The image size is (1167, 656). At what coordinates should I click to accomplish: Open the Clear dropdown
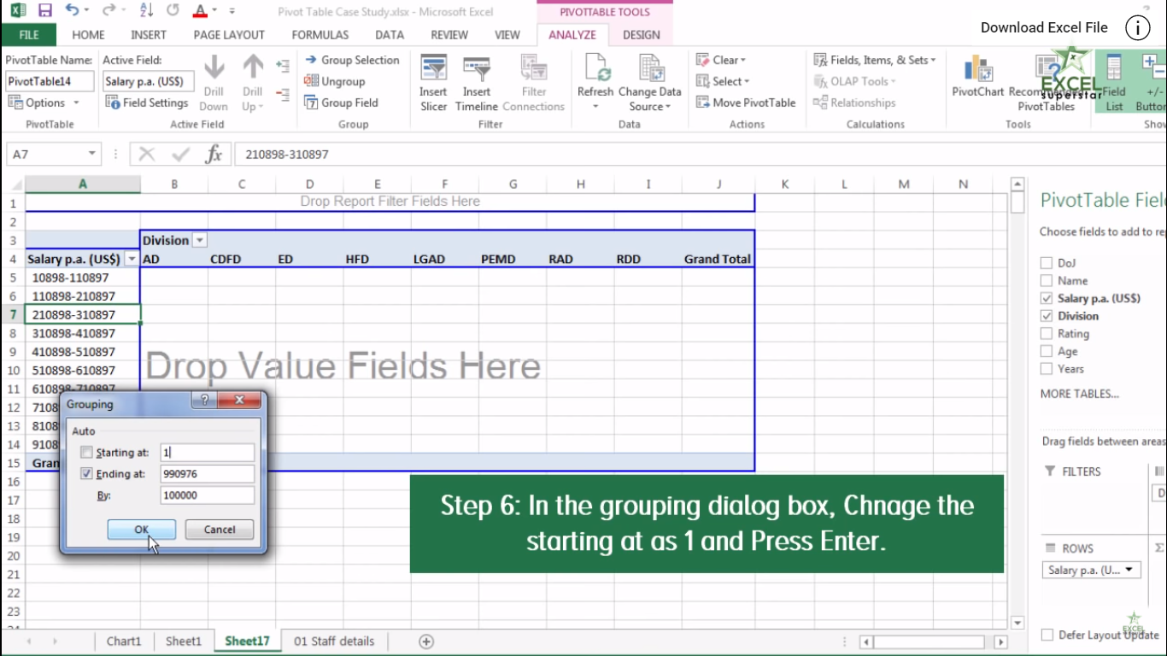pos(743,60)
